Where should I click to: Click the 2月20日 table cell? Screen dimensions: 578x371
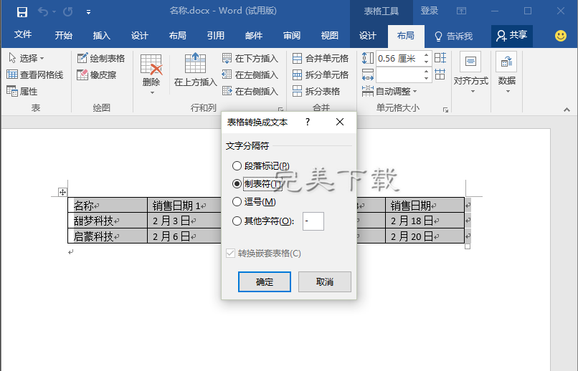(x=425, y=236)
